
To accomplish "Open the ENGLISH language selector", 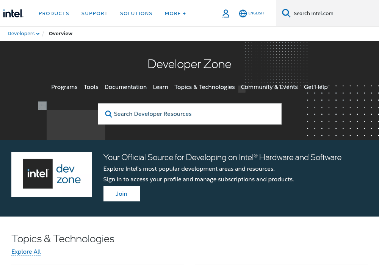I will pos(256,13).
